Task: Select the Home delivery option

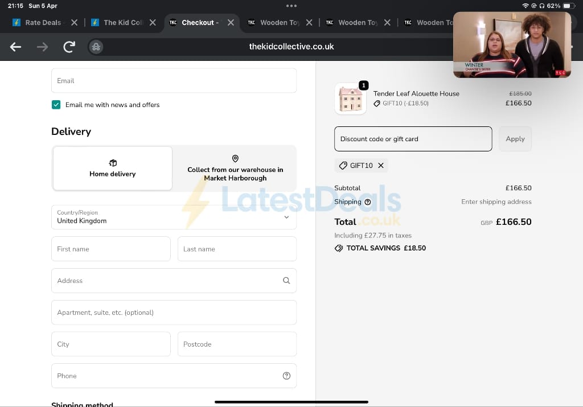Action: point(113,168)
